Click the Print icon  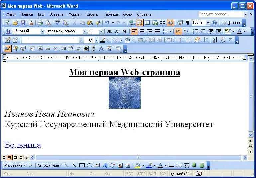40,23
